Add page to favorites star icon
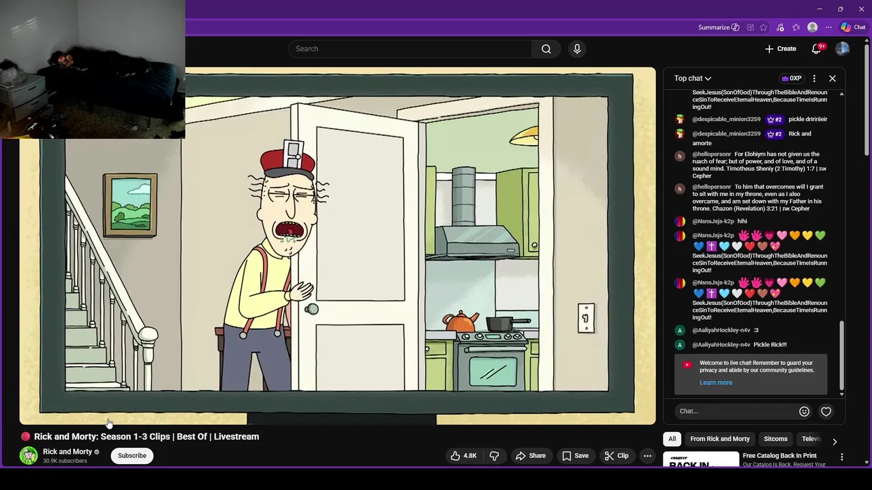The width and height of the screenshot is (872, 490). 764,27
